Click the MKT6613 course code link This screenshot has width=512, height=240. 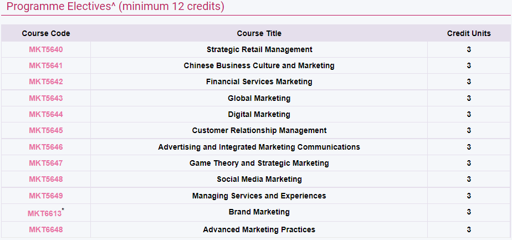tap(44, 213)
